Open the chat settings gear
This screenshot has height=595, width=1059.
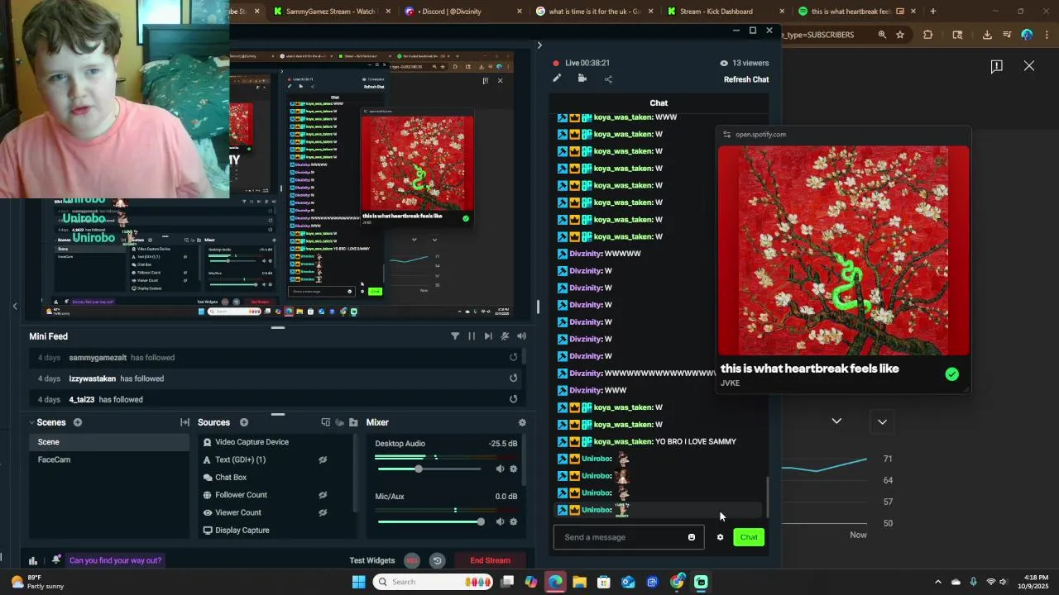(720, 537)
